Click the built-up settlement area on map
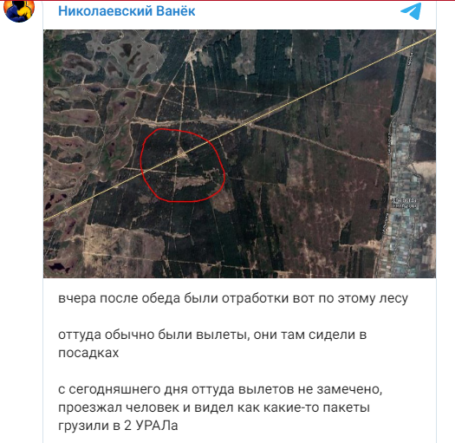The image size is (455, 443). tap(411, 200)
